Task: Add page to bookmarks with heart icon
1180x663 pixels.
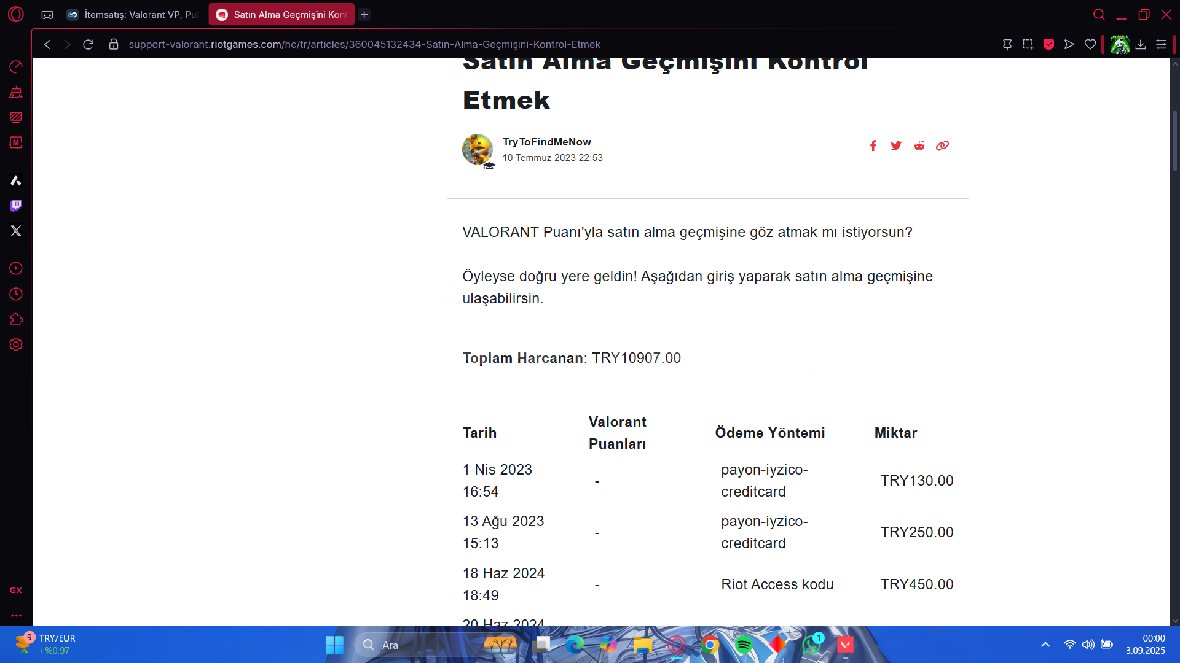Action: 1090,44
